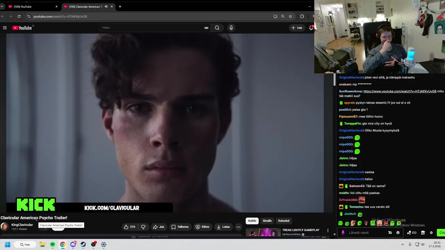The image size is (445, 250).
Task: Focus the Lähetä viesti chat input
Action: click(367, 233)
